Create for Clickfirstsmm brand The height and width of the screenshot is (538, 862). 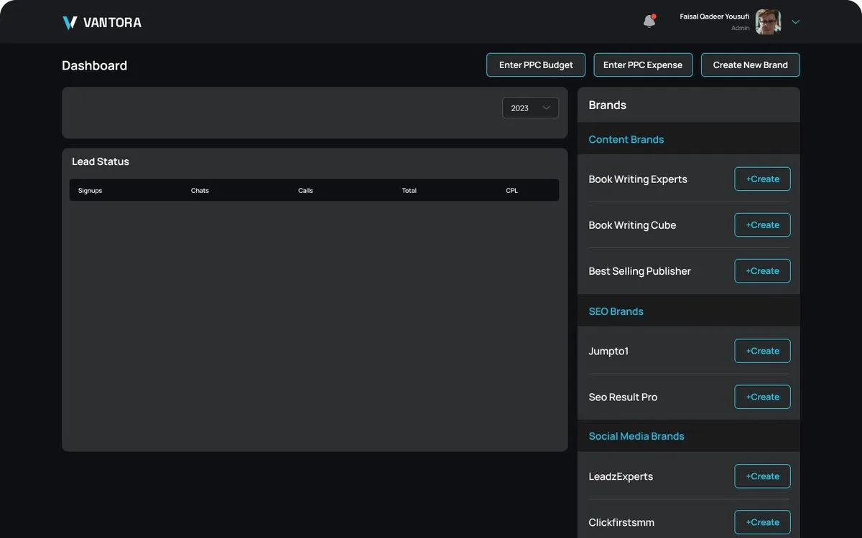(762, 522)
